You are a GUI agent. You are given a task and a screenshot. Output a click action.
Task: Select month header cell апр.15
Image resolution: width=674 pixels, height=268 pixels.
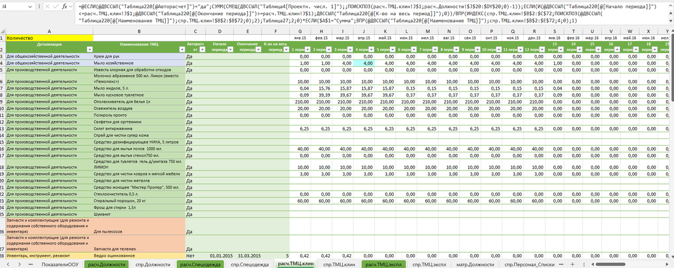[x=364, y=38]
